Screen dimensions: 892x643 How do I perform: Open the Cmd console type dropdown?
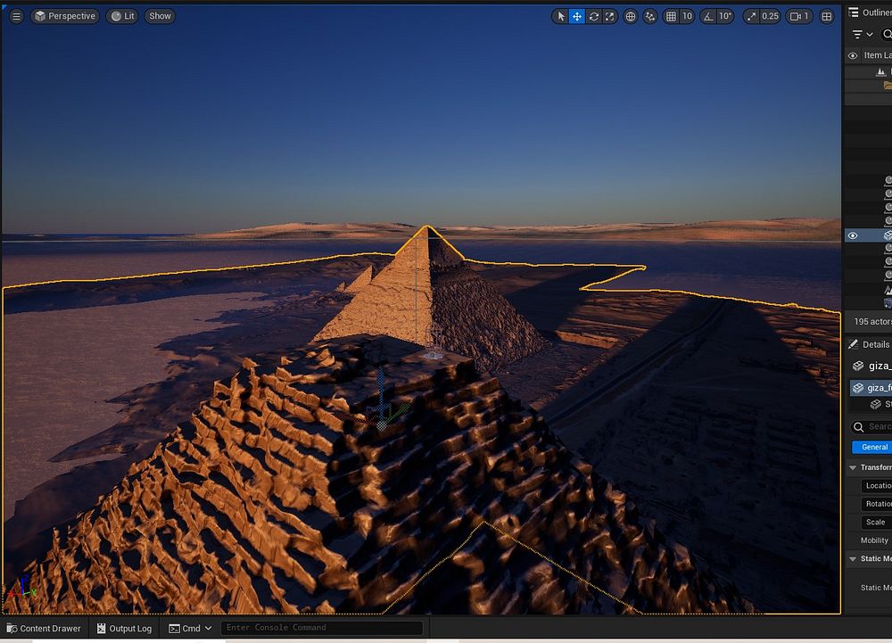[191, 628]
